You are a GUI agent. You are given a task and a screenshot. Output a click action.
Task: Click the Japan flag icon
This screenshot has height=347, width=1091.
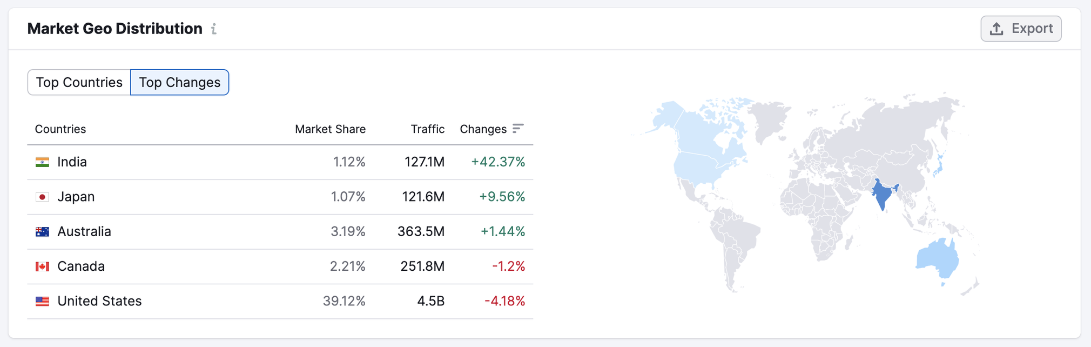pyautogui.click(x=42, y=197)
